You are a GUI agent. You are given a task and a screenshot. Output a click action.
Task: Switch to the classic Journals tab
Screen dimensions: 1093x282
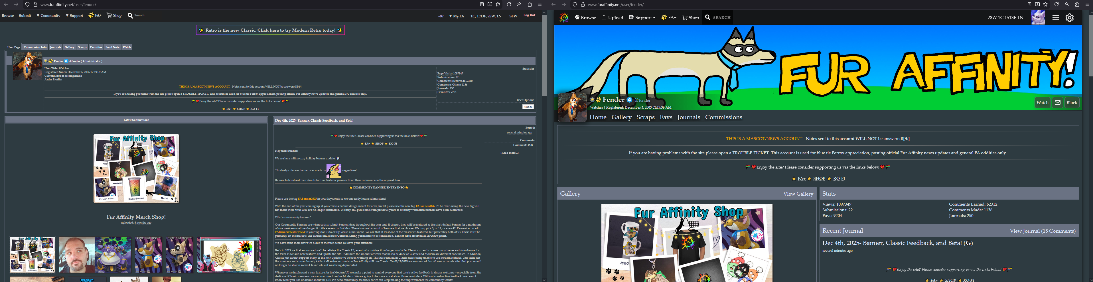(56, 47)
